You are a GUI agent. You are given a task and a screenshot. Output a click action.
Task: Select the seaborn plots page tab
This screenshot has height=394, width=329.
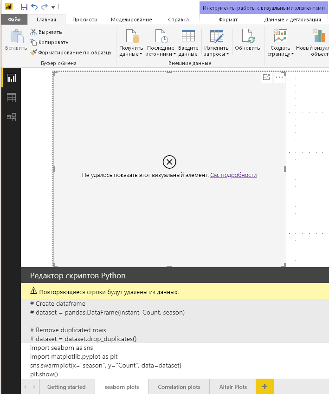[122, 387]
